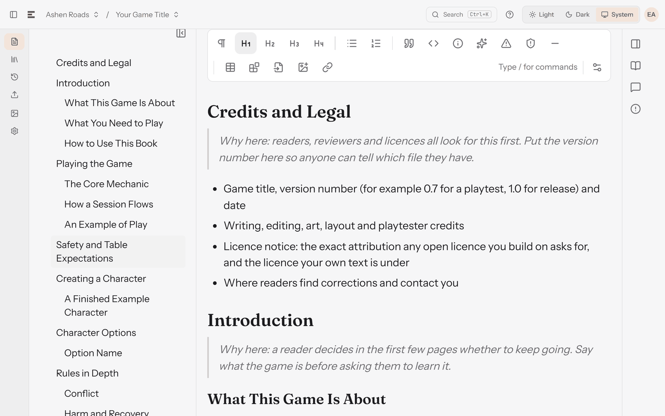Open the images icon in sidebar
Screen dimensions: 665x416
pyautogui.click(x=15, y=113)
